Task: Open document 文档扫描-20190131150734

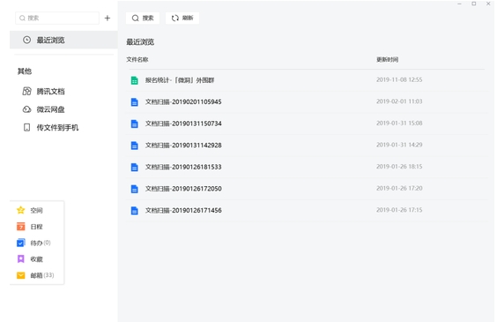Action: (x=305, y=124)
